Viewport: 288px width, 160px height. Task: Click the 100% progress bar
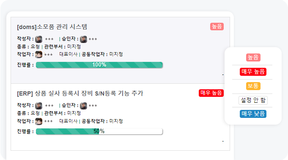(99, 65)
